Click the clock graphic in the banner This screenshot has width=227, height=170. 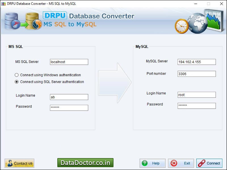(x=182, y=25)
